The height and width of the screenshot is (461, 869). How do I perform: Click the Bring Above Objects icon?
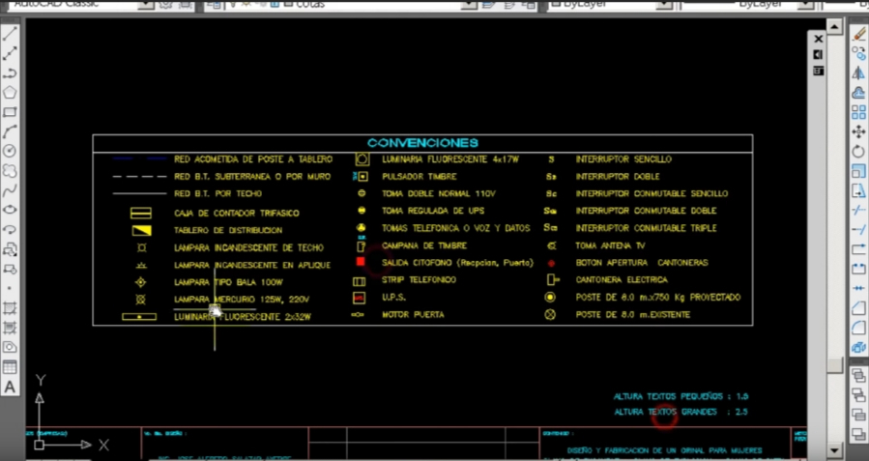[x=858, y=415]
